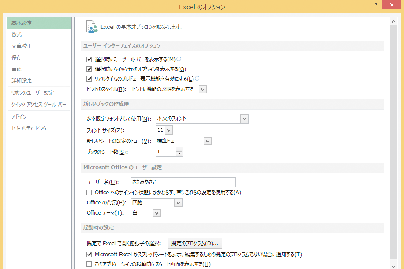Click the help question mark icon in title bar
Screen dimensions: 404x269
[376, 5]
